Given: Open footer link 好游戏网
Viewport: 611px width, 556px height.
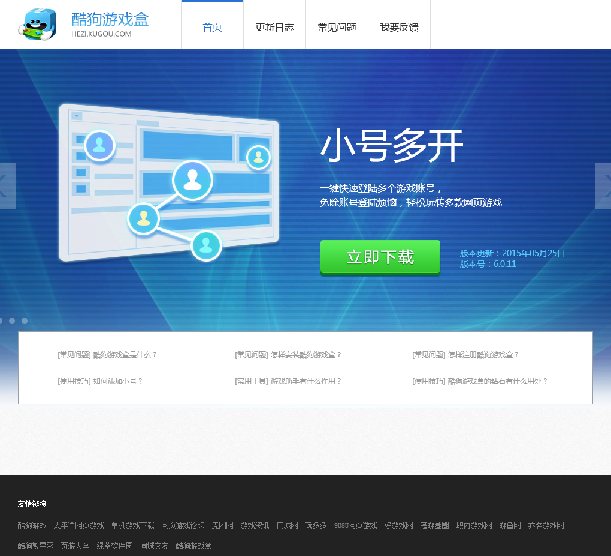Looking at the screenshot, I should [398, 525].
